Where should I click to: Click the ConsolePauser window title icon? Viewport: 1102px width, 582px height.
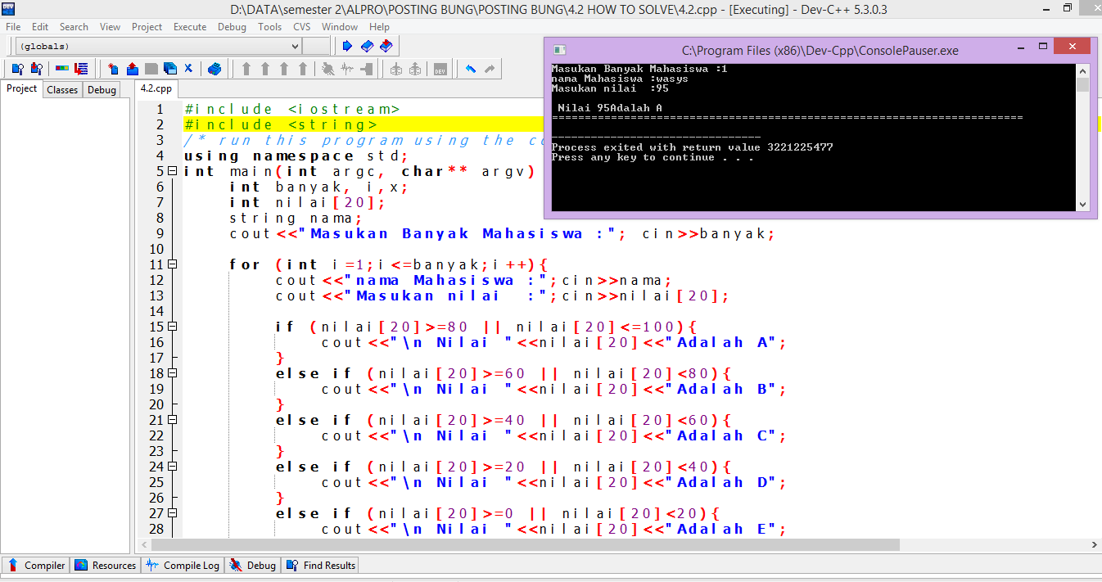pos(559,50)
